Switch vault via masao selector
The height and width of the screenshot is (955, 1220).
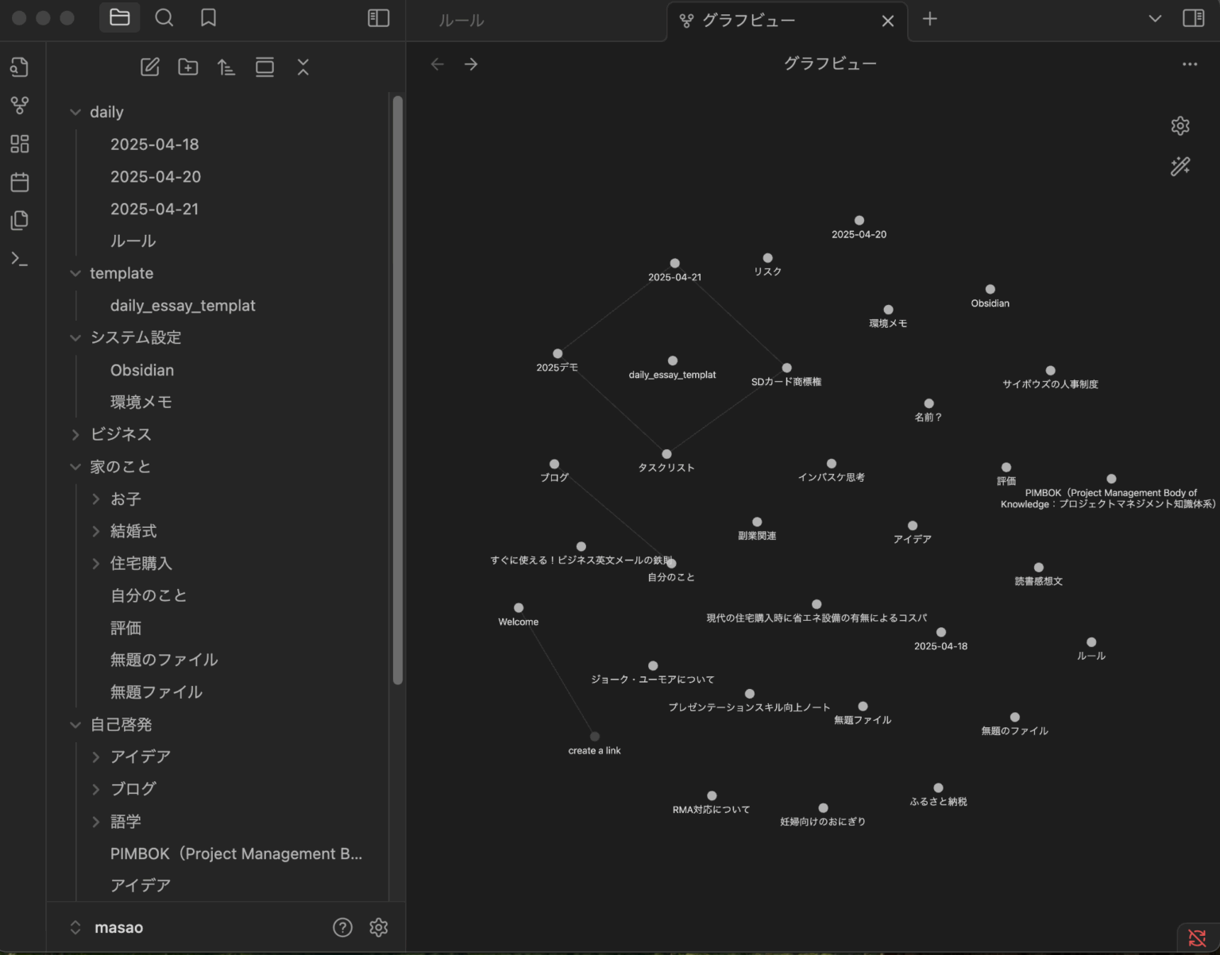point(107,927)
